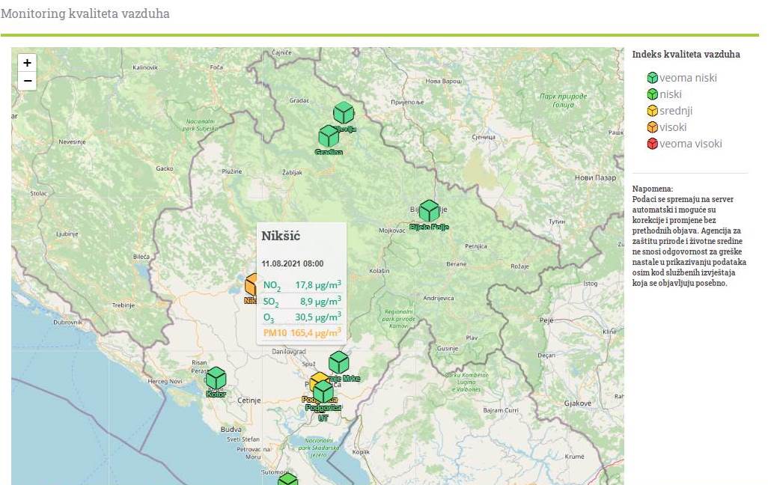Click Cetinje on the map

pyautogui.click(x=249, y=400)
